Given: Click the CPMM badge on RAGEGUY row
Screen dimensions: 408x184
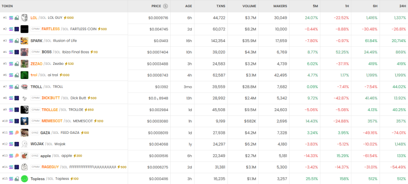Looking at the screenshot, I should click(x=36, y=167).
